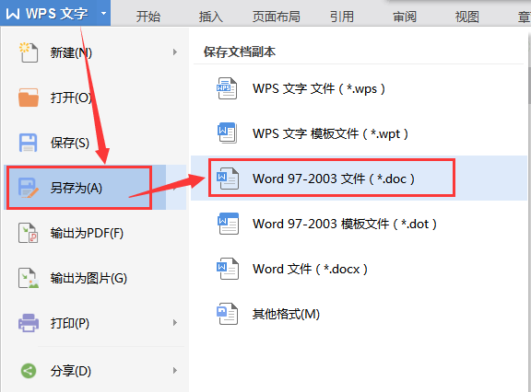This screenshot has height=392, width=531.
Task: Click the orange Open folder icon
Action: [x=29, y=98]
